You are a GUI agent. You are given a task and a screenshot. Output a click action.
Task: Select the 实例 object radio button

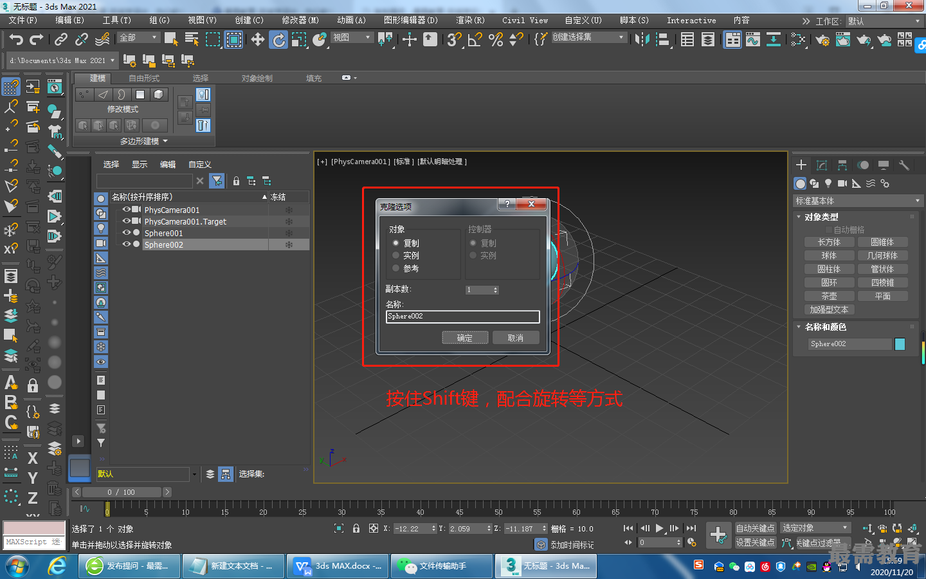tap(396, 255)
